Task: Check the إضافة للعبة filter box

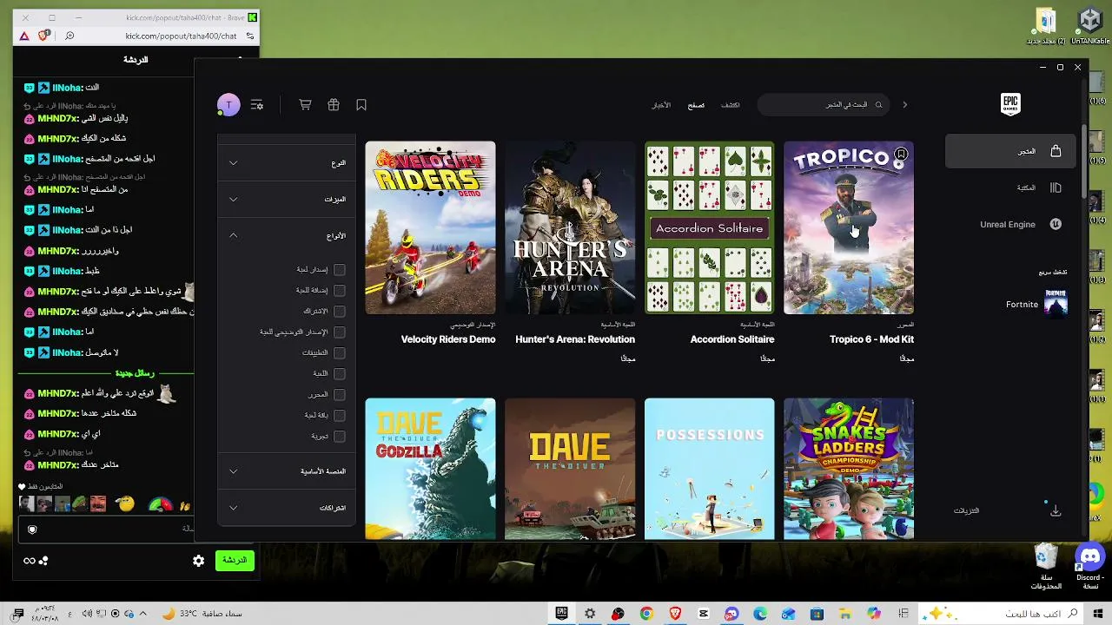Action: 340,291
